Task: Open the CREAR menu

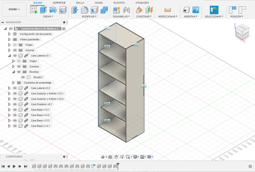Action: click(x=48, y=16)
